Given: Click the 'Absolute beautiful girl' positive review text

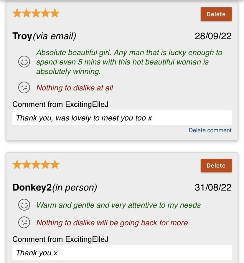Looking at the screenshot, I should click(129, 62).
